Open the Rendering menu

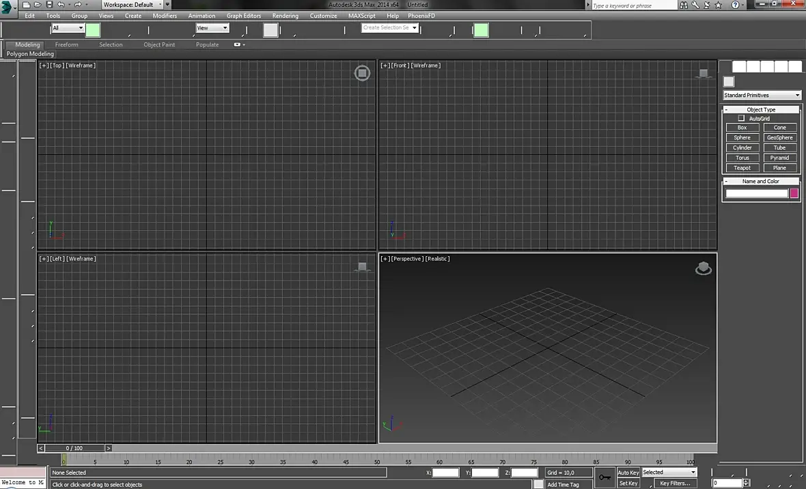coord(286,16)
